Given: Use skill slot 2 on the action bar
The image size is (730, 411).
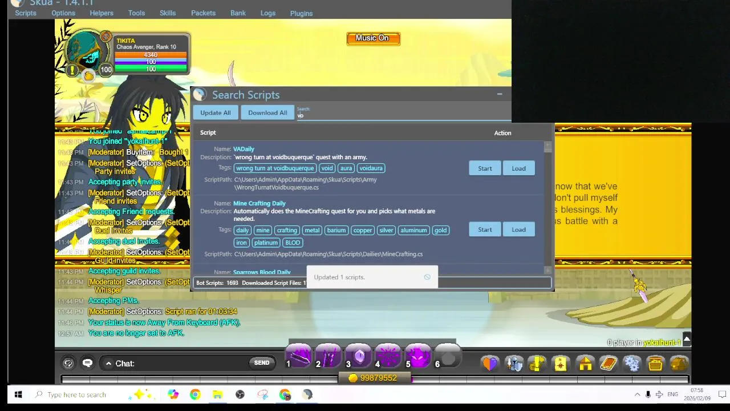Looking at the screenshot, I should pos(329,357).
